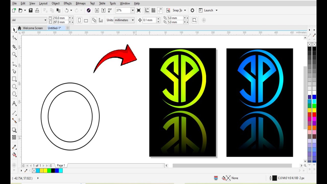Viewport: 327px width, 184px height.
Task: Switch to the Welcome Screen tab
Action: 33,28
